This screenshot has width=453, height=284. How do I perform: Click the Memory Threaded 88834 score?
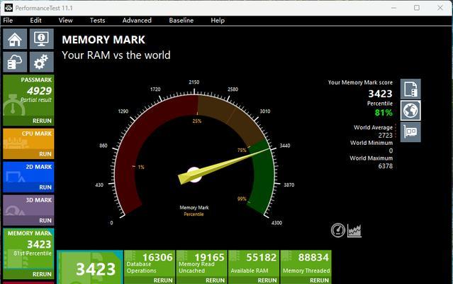(x=313, y=257)
